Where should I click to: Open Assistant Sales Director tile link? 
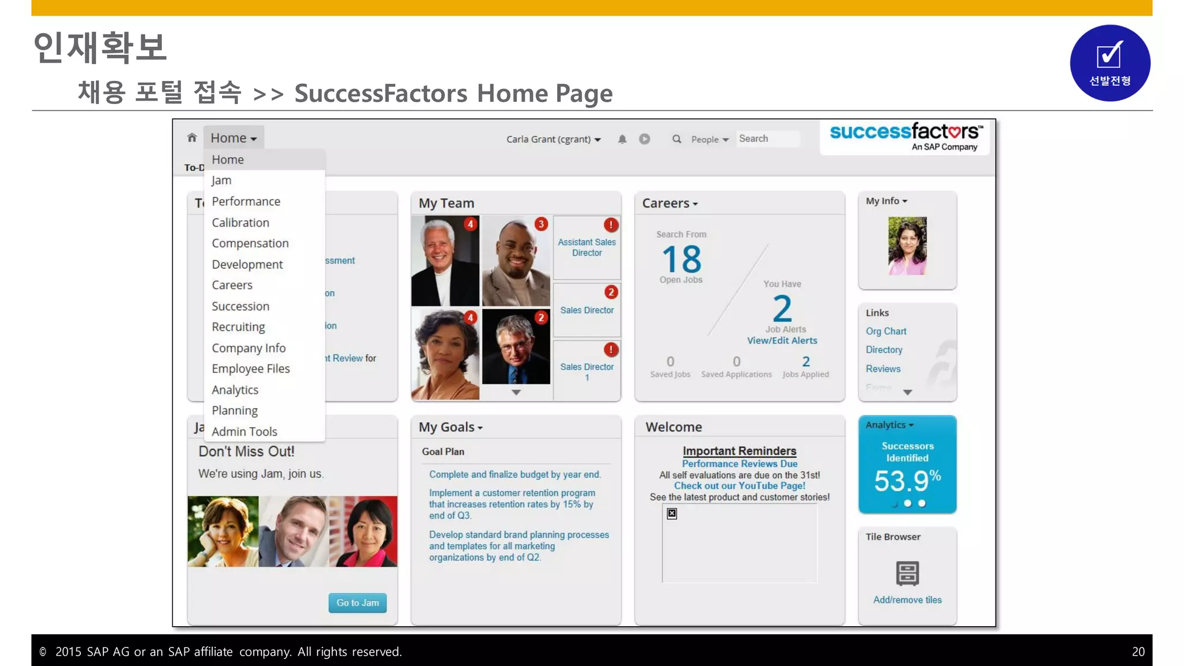click(x=587, y=247)
